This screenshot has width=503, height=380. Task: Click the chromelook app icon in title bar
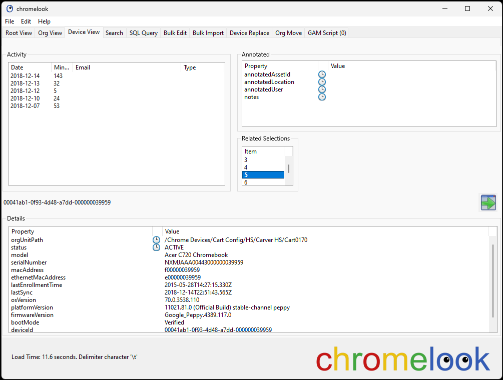click(x=10, y=8)
